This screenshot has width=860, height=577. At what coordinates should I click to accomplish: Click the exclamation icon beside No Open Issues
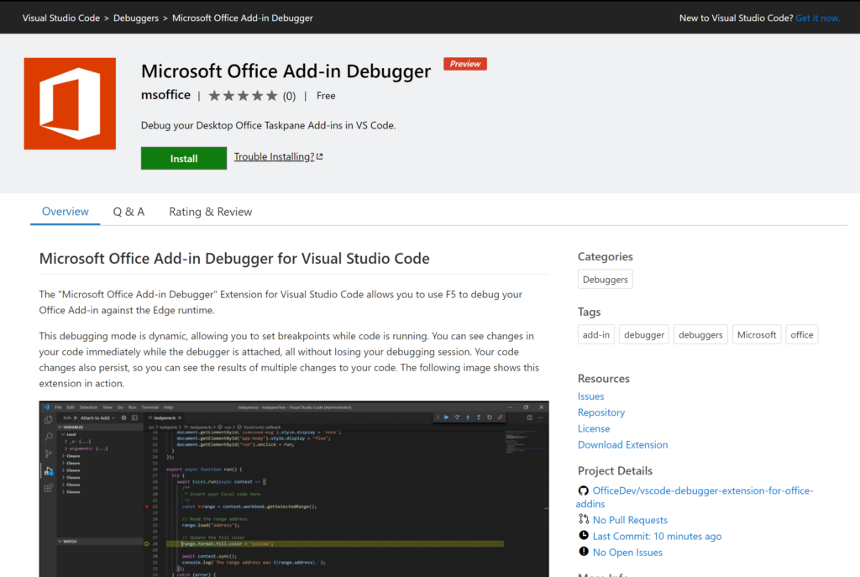[x=583, y=552]
